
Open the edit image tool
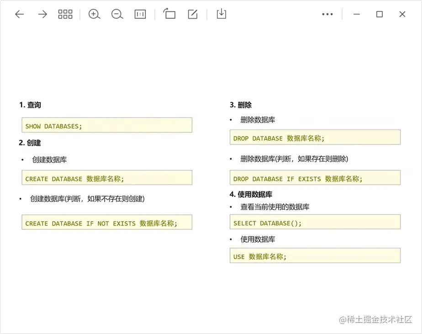coord(192,14)
